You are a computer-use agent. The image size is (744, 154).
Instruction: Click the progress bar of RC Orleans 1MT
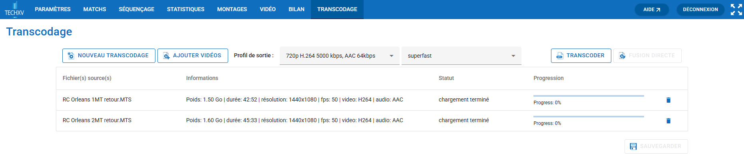coord(589,96)
